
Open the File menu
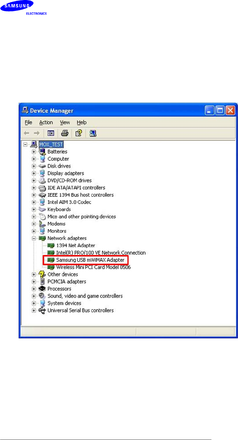(28, 122)
